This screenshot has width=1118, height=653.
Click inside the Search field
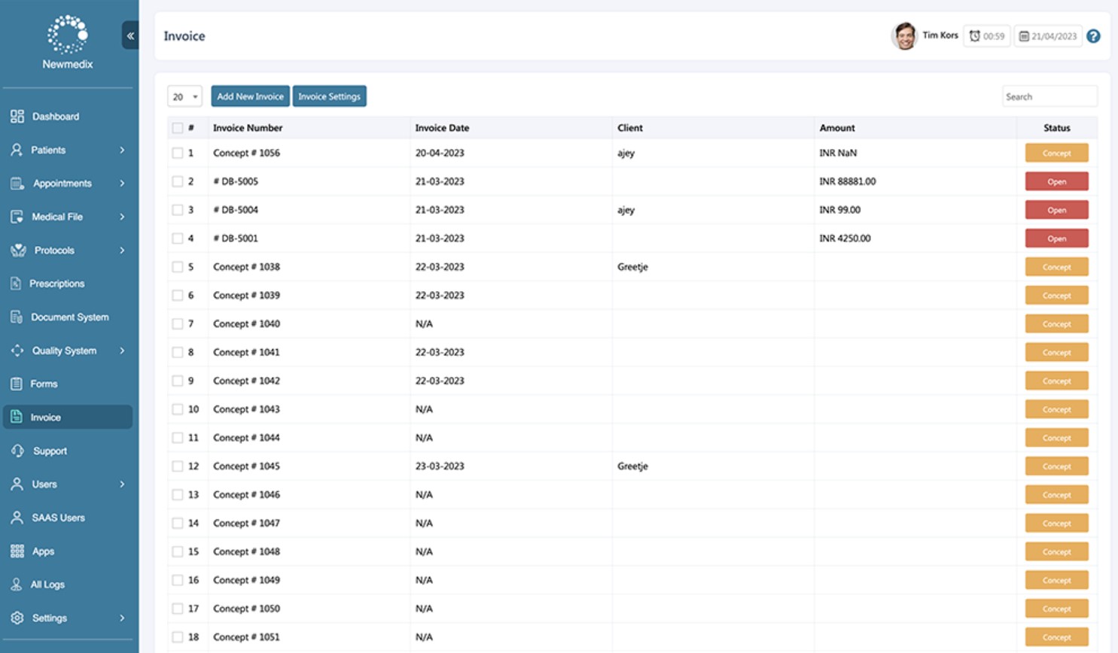coord(1049,96)
